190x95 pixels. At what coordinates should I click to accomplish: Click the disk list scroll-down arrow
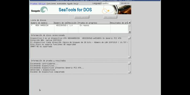click(129, 32)
